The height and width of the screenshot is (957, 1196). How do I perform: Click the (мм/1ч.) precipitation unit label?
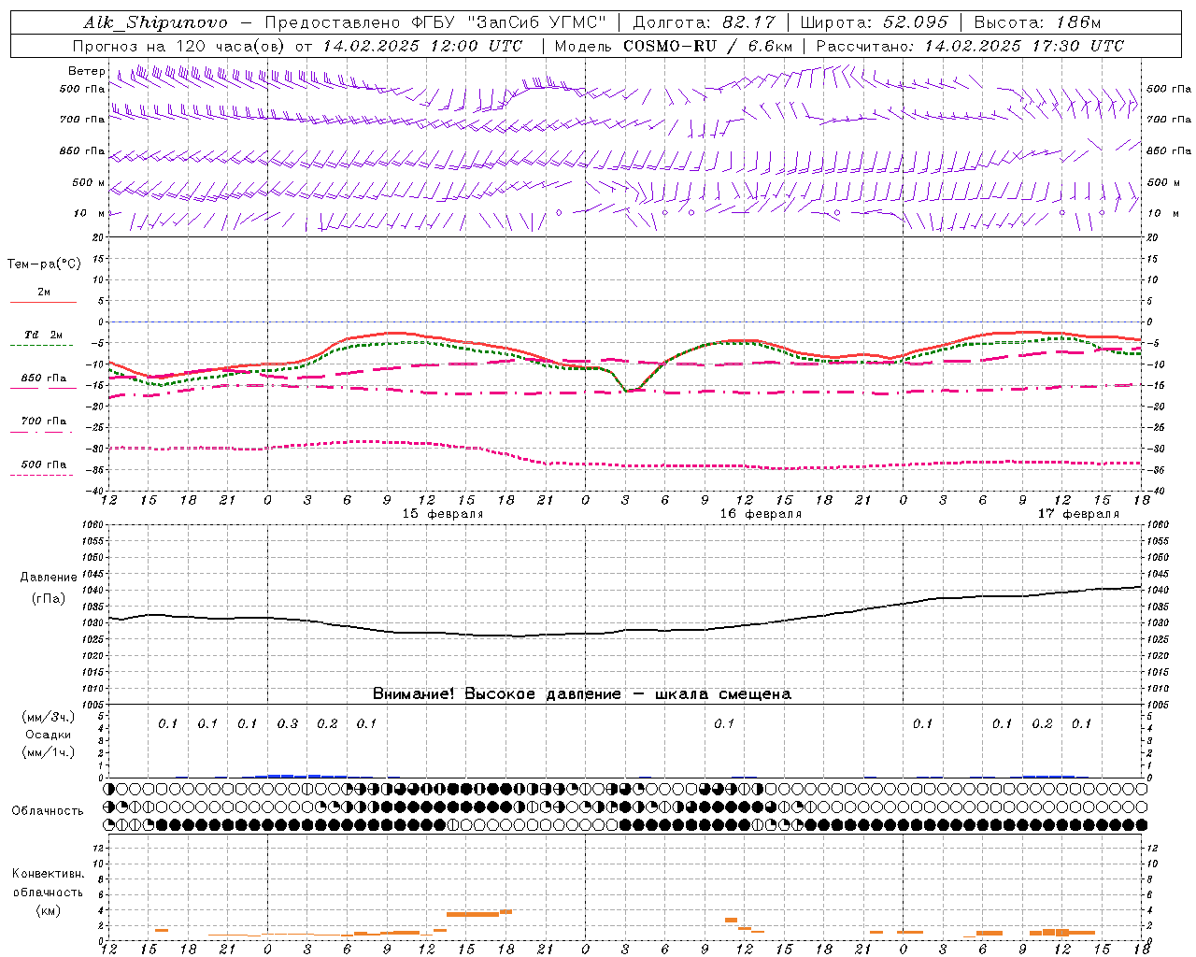pos(48,752)
